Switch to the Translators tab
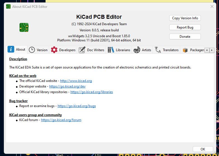219x156 pixels. click(x=166, y=50)
